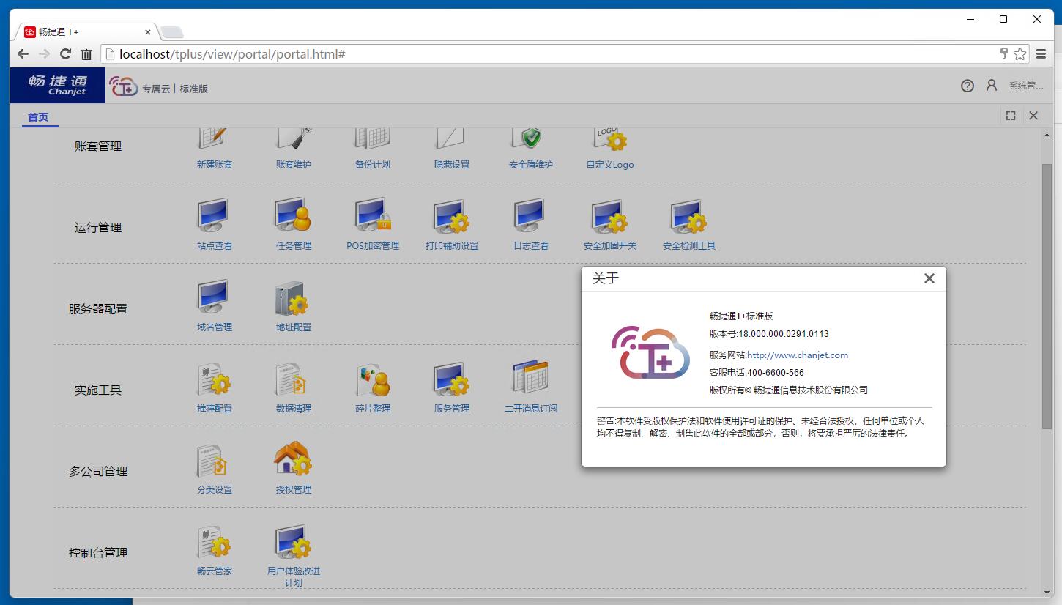The width and height of the screenshot is (1062, 605).
Task: Open 授权管理 authorization management
Action: (x=293, y=461)
